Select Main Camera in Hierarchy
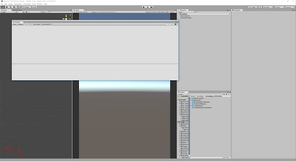Image resolution: width=296 pixels, height=161 pixels. [x=185, y=16]
